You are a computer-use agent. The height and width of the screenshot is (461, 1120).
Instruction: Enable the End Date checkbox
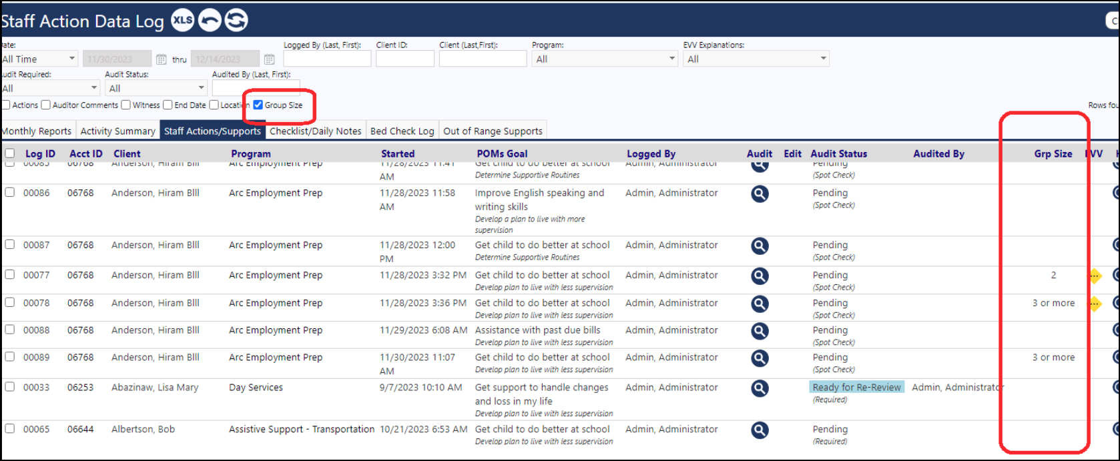[x=168, y=105]
